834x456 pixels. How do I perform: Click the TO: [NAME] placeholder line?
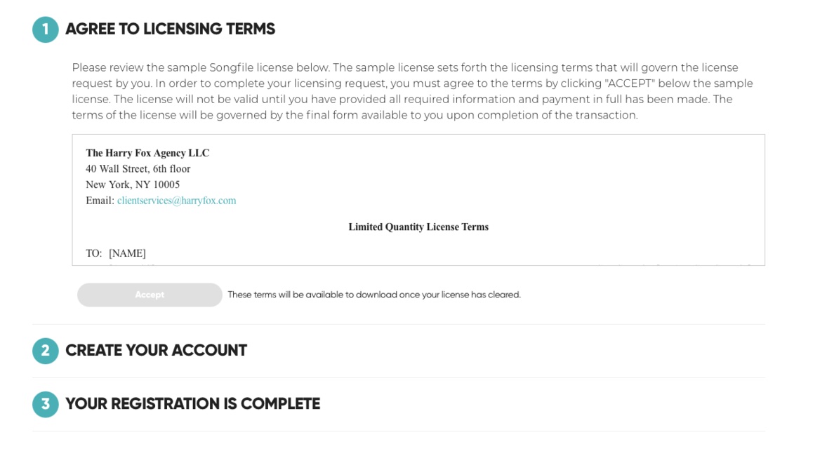(x=116, y=253)
